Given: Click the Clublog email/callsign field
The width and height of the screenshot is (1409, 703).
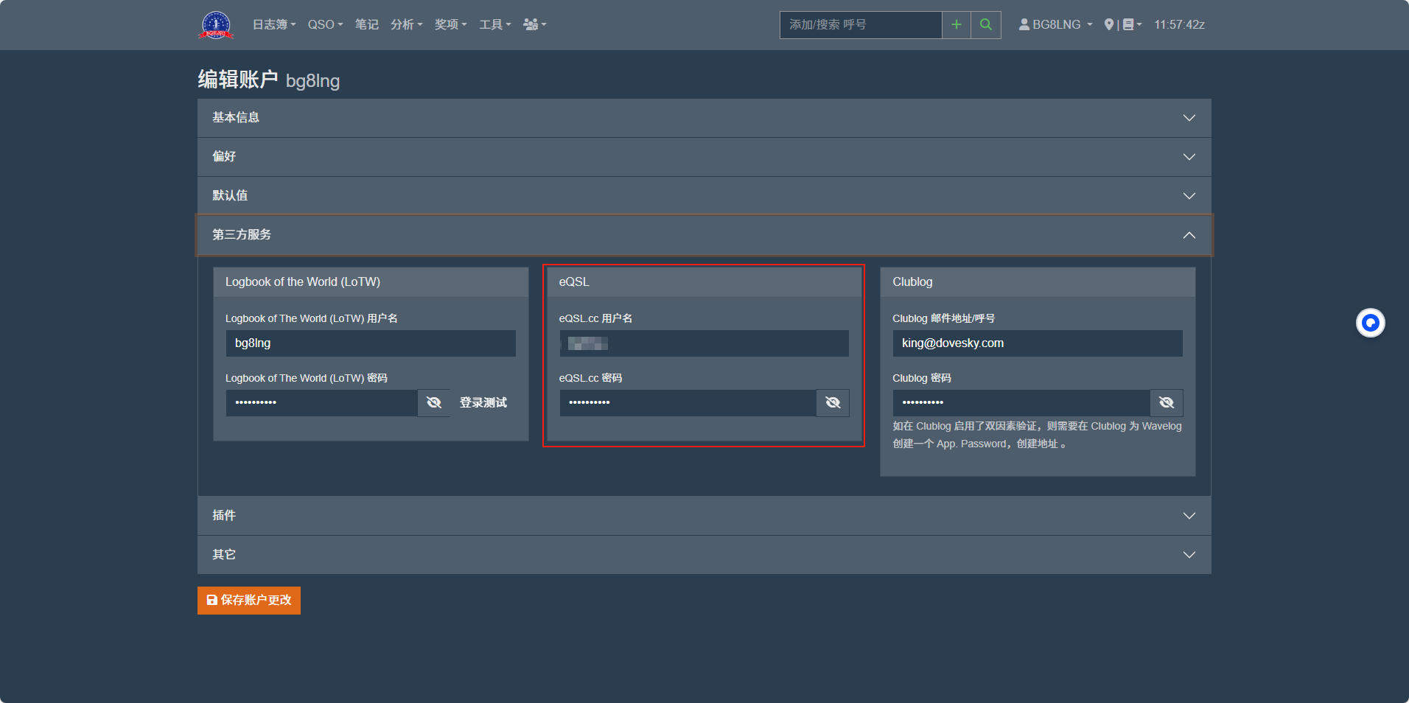Looking at the screenshot, I should [1038, 343].
